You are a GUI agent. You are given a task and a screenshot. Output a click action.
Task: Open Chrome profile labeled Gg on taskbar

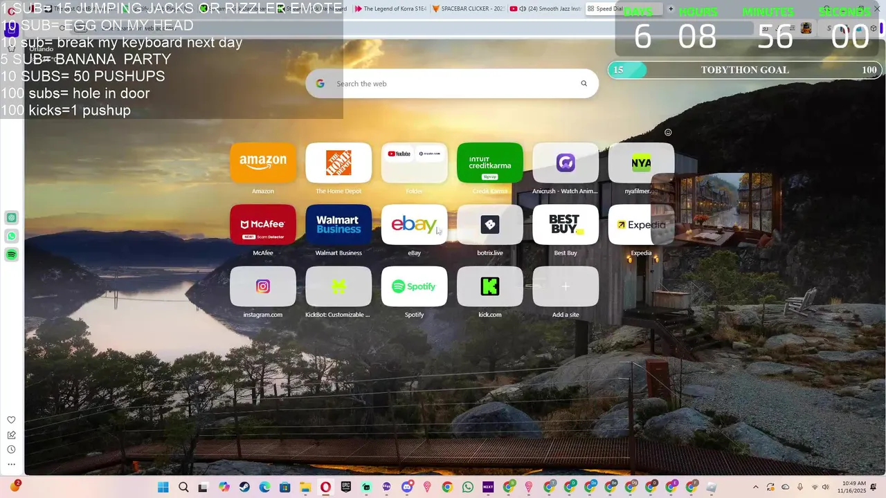(x=631, y=488)
